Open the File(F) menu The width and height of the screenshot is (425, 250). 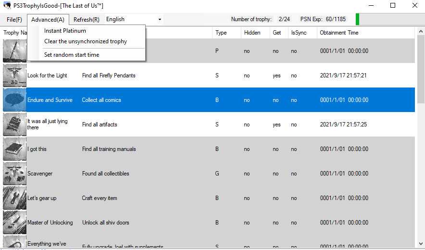tap(14, 20)
